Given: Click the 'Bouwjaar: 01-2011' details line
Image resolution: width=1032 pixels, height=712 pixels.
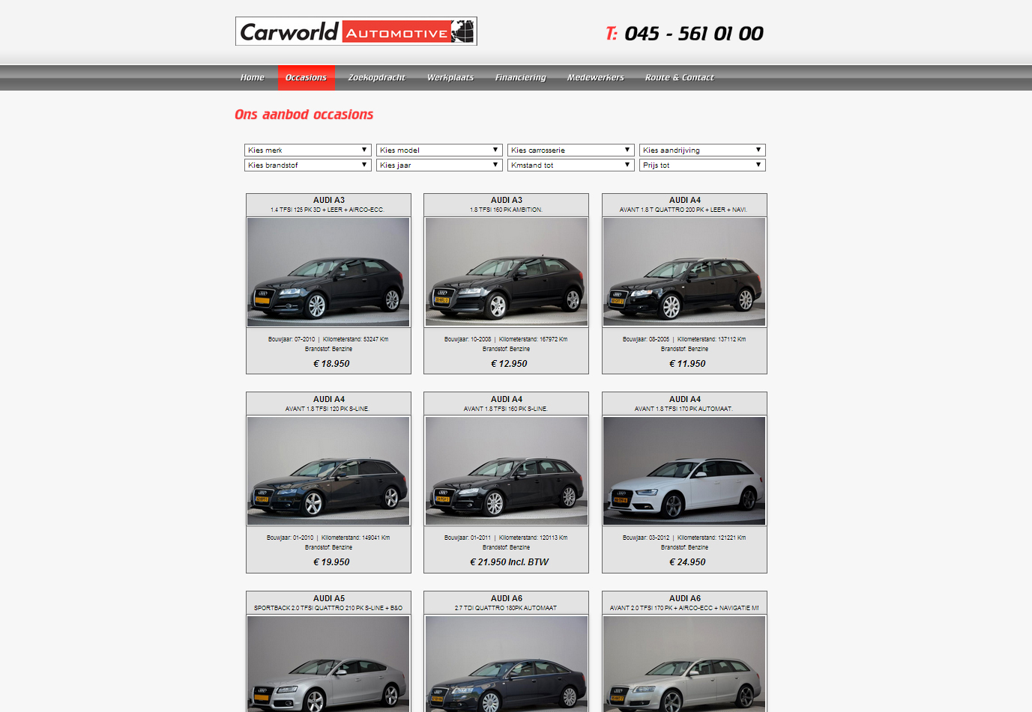Looking at the screenshot, I should pyautogui.click(x=506, y=538).
